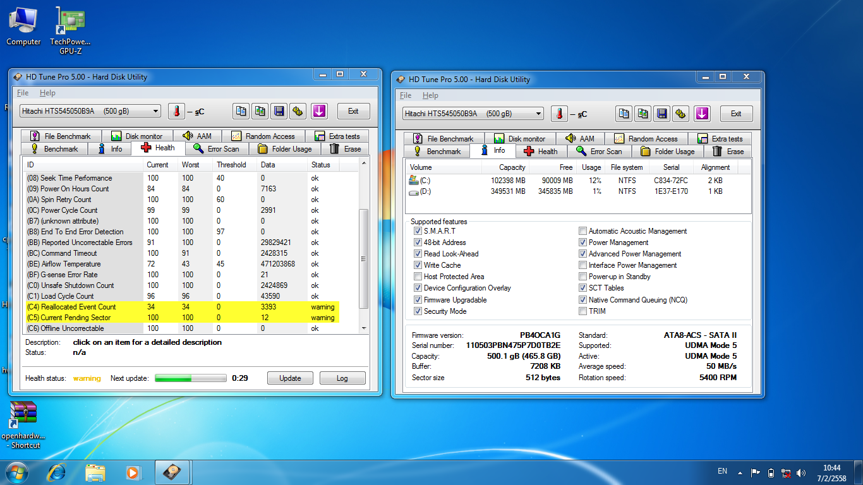Click copy screenshot icon in left window toolbar
The image size is (863, 485).
[x=260, y=111]
